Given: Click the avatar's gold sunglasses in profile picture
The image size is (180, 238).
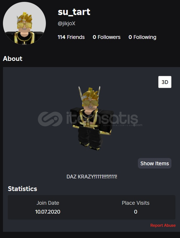Looking at the screenshot, I should pyautogui.click(x=24, y=25).
